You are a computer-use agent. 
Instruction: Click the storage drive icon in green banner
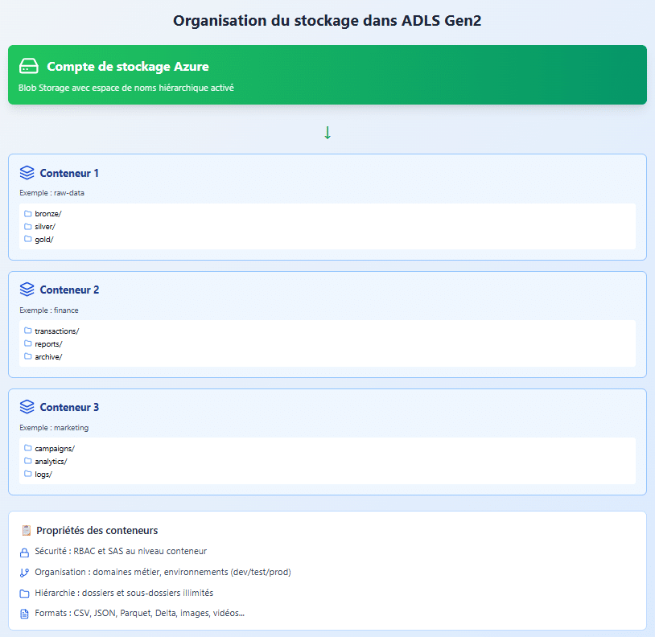29,66
